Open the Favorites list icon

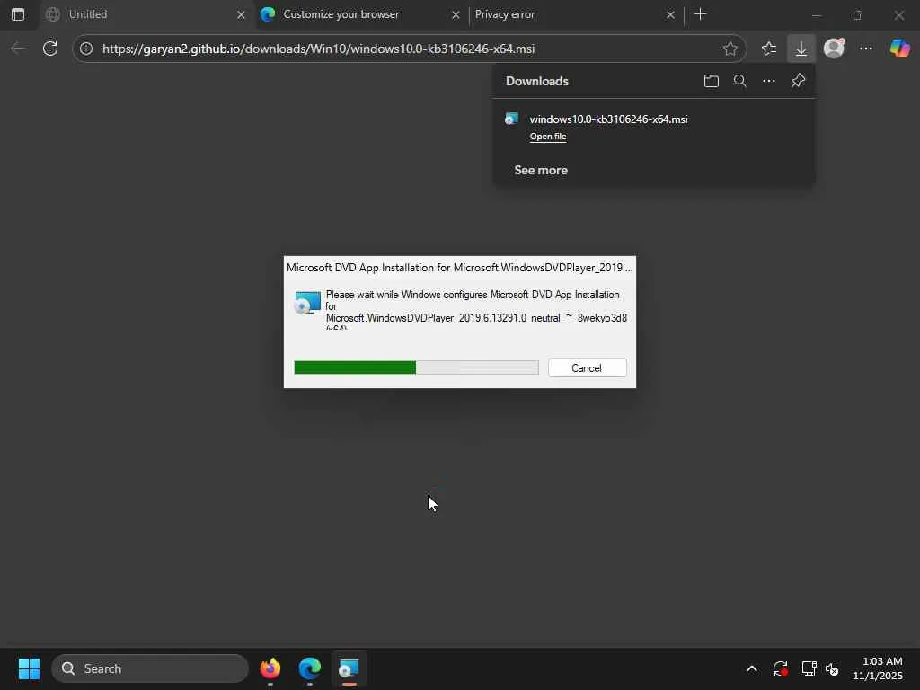coord(769,49)
